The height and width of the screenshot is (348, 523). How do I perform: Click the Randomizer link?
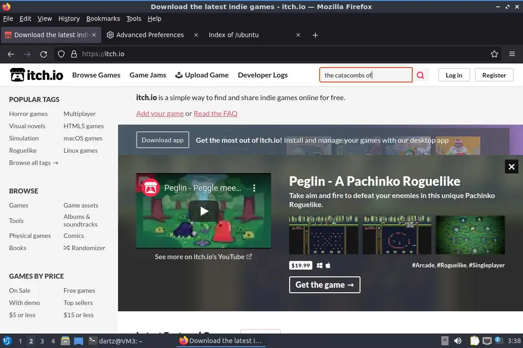tap(84, 248)
